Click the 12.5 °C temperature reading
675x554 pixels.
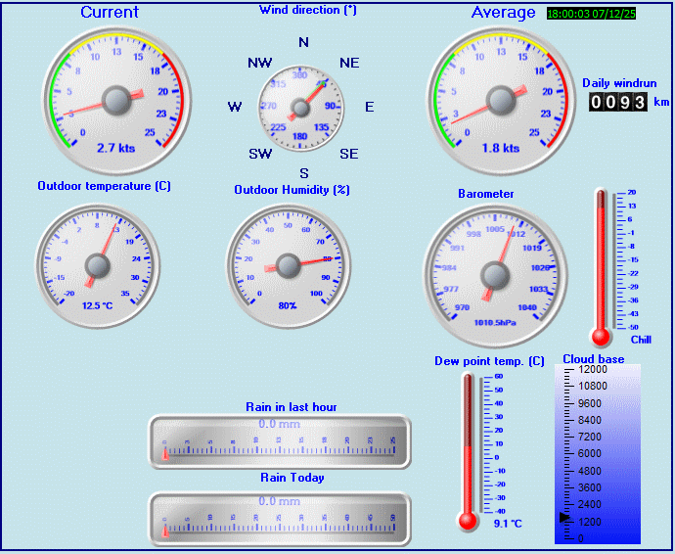tap(99, 305)
